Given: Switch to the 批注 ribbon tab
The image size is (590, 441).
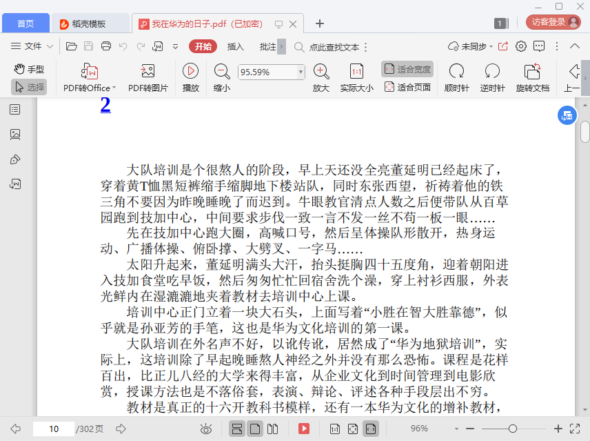Looking at the screenshot, I should (267, 47).
